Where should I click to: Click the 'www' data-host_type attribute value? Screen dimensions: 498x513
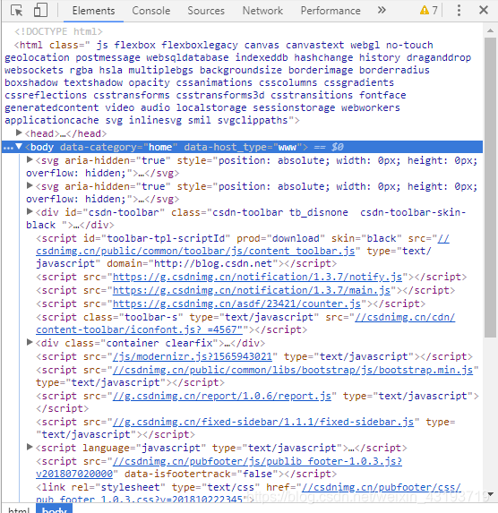tap(288, 147)
